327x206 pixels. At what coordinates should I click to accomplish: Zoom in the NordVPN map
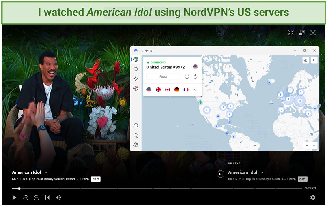tap(314, 146)
